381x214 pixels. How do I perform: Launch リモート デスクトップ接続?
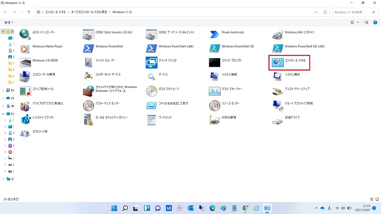[292, 105]
